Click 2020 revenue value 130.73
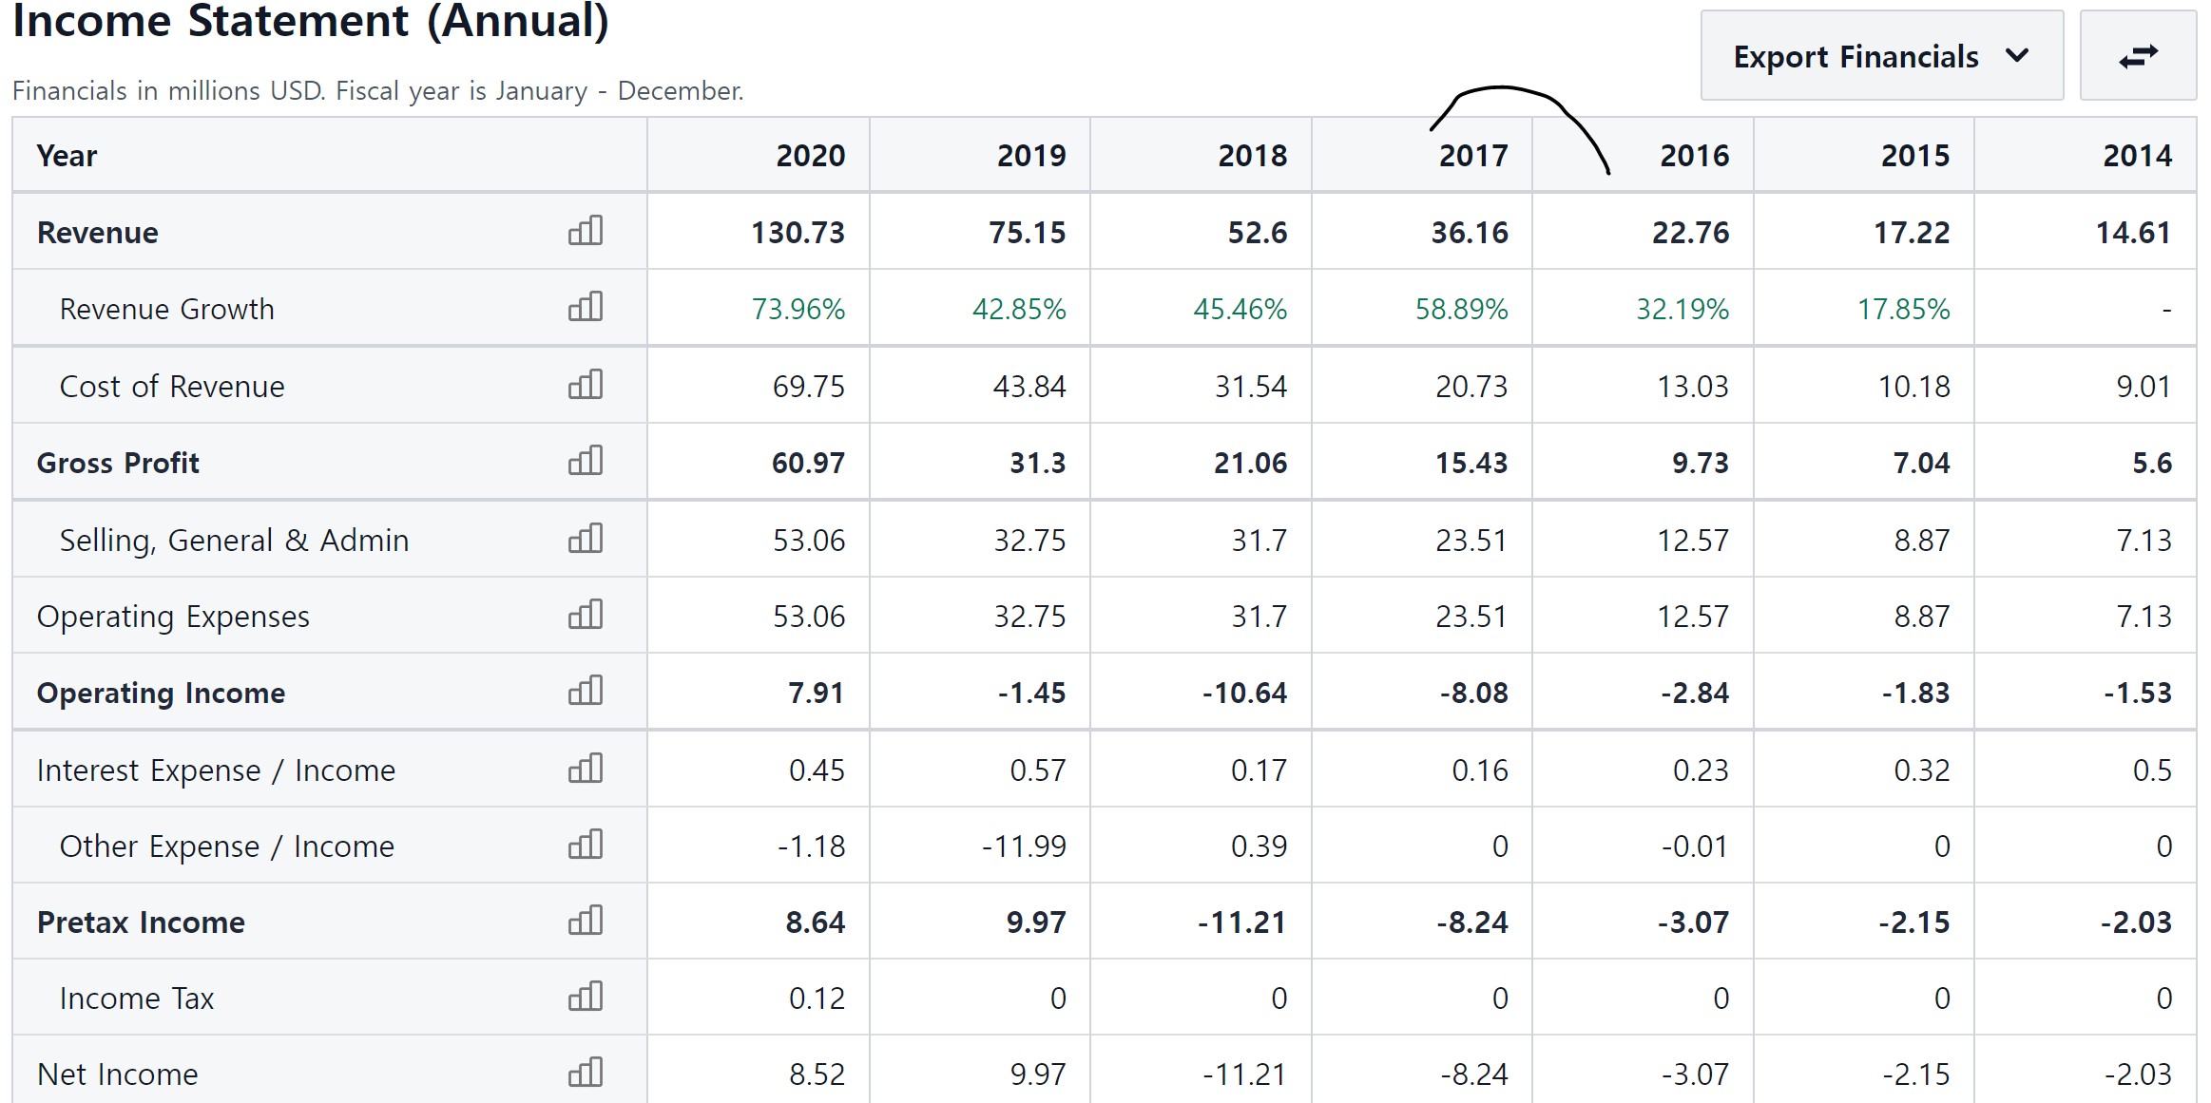This screenshot has width=2211, height=1103. point(798,233)
